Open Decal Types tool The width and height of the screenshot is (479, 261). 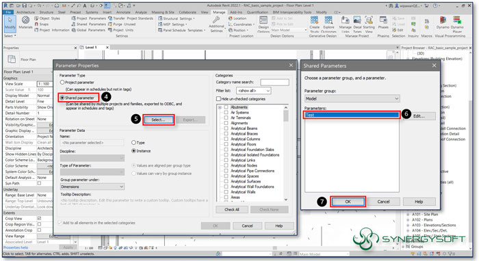click(357, 24)
